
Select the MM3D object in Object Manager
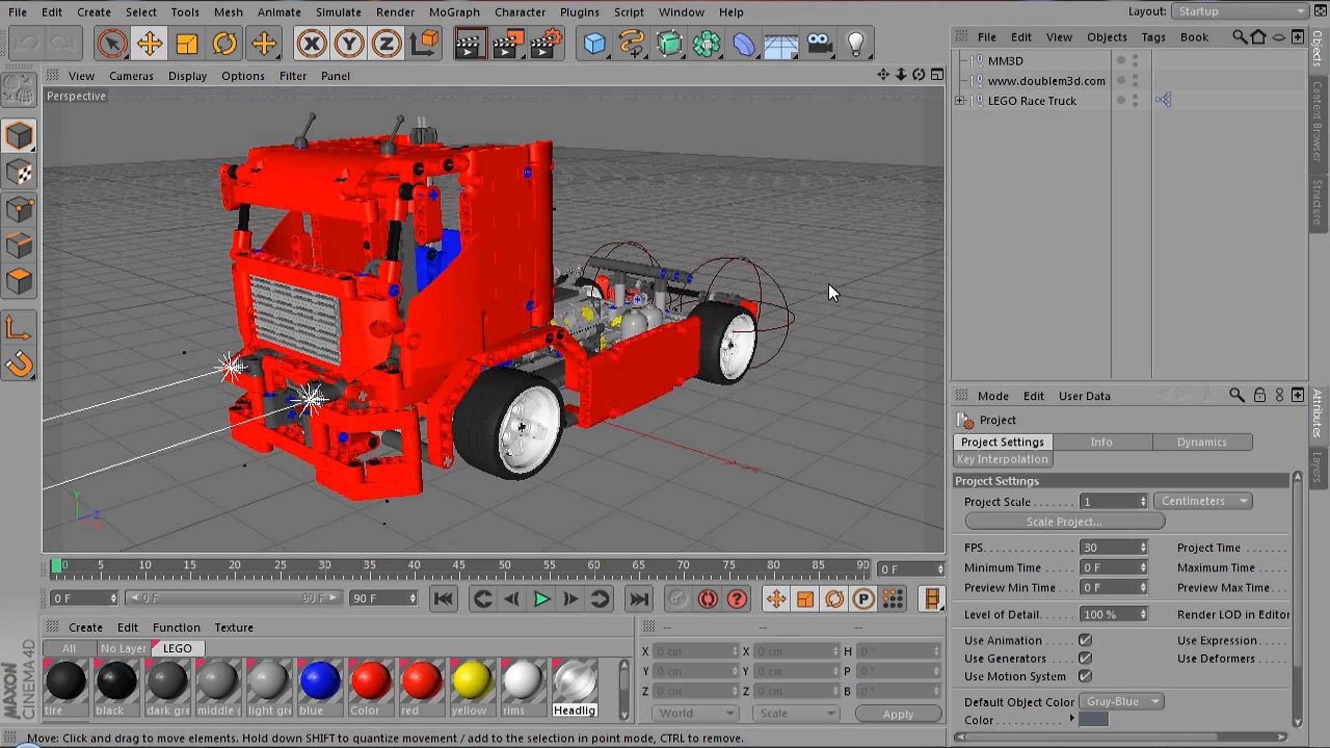point(1005,61)
